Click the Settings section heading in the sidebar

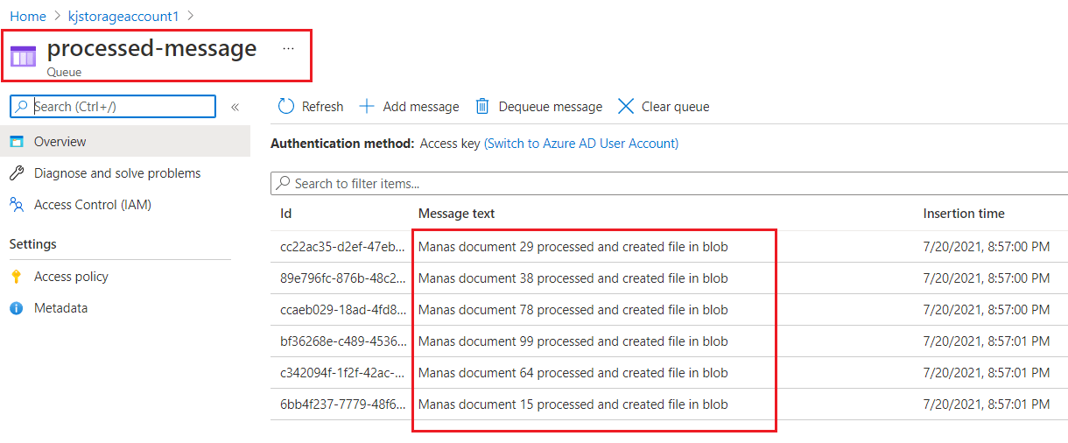tap(33, 244)
